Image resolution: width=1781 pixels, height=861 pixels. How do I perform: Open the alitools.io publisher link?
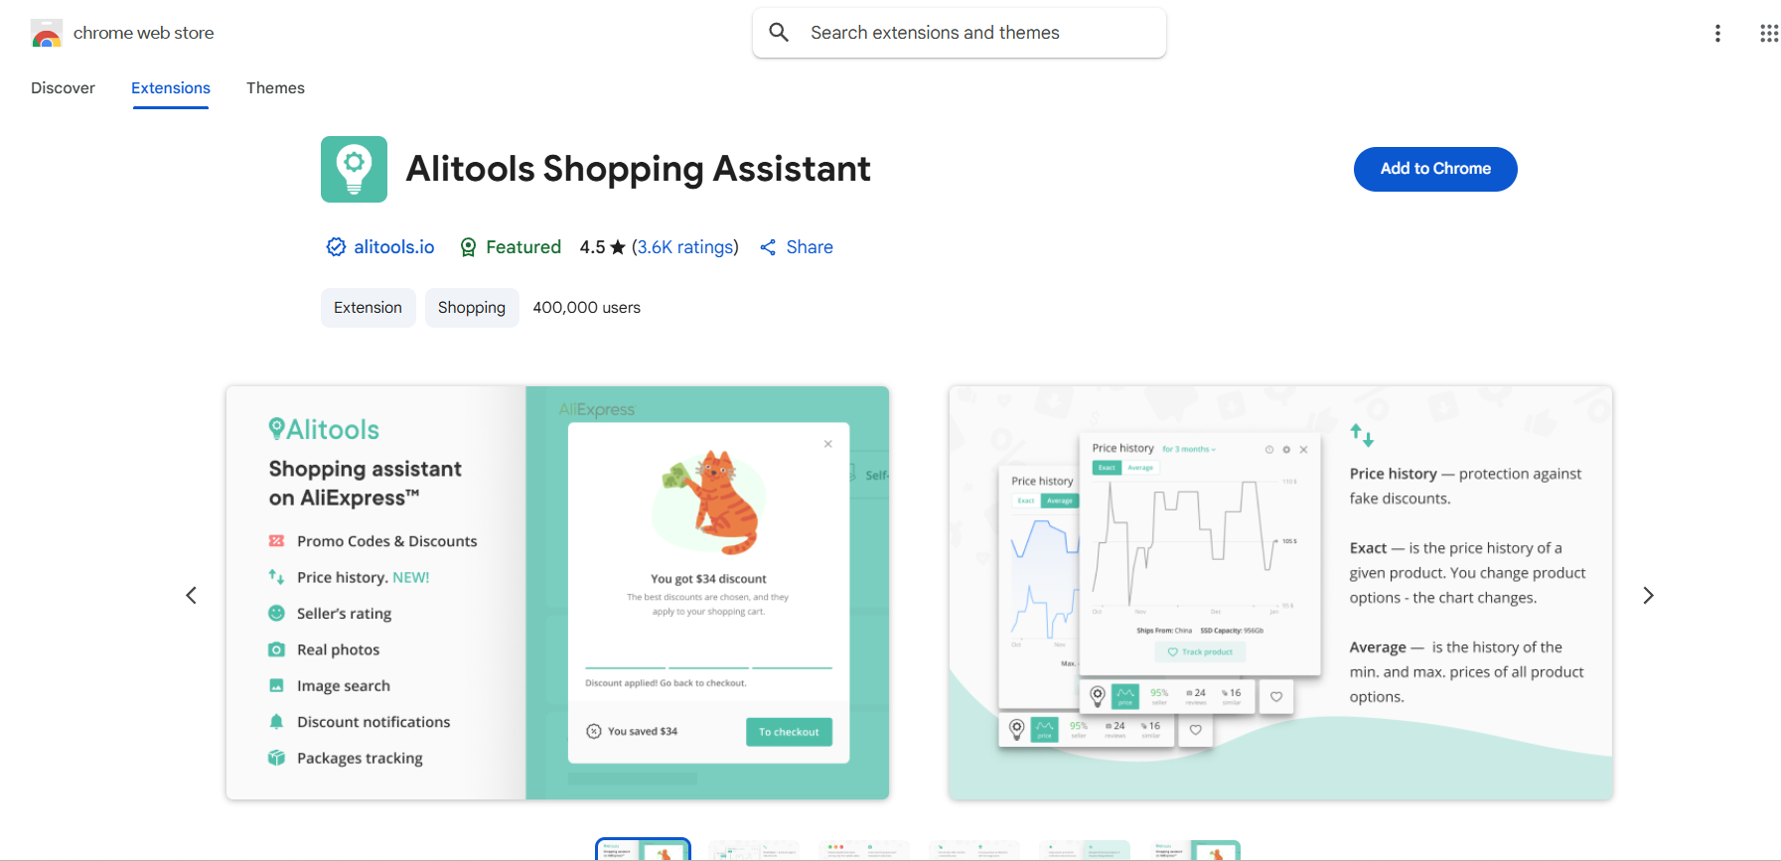pyautogui.click(x=394, y=247)
